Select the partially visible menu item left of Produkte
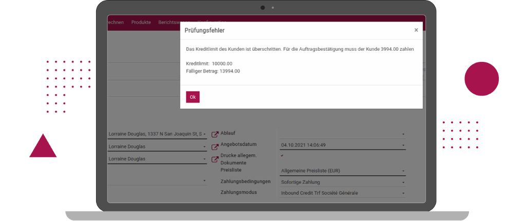Screen dimensions: 526x221 pos(115,23)
